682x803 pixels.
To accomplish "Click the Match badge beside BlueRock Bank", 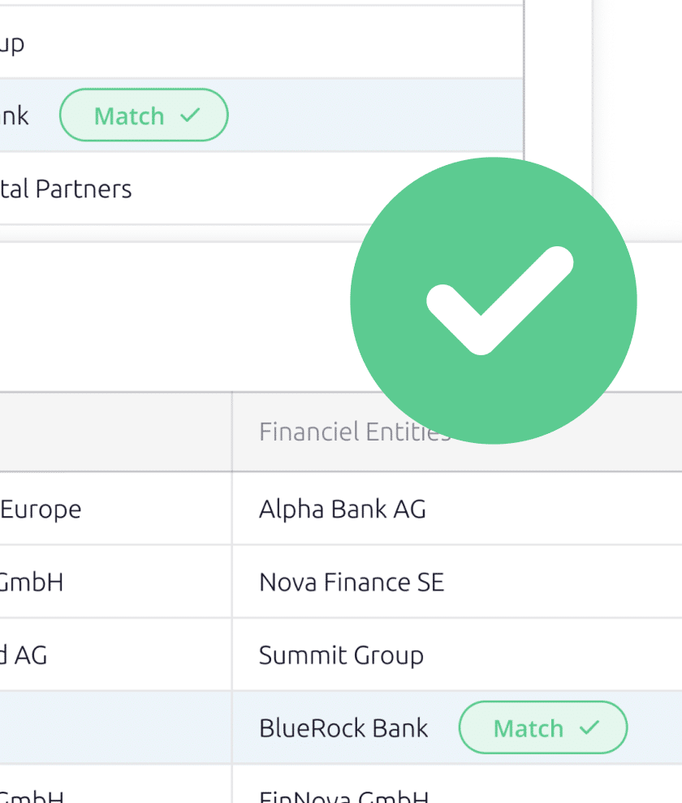I will pos(543,727).
